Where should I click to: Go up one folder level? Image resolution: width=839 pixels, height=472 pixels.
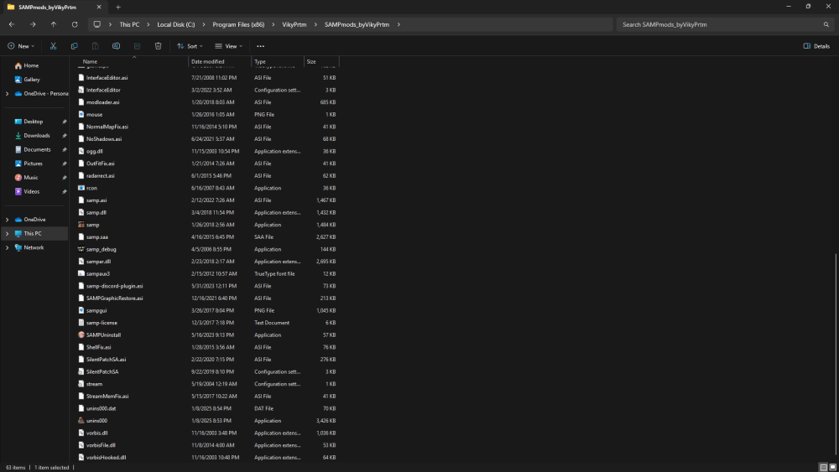coord(54,24)
